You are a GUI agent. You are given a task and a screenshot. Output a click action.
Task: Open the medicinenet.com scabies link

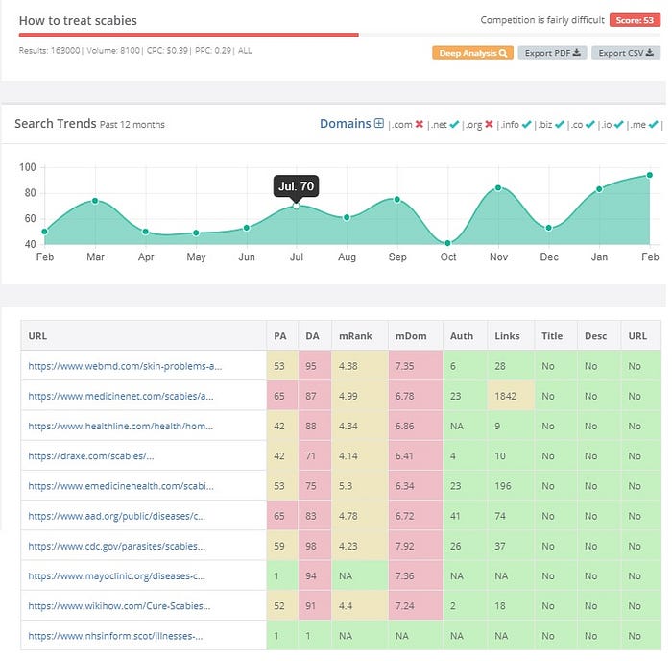pos(121,396)
